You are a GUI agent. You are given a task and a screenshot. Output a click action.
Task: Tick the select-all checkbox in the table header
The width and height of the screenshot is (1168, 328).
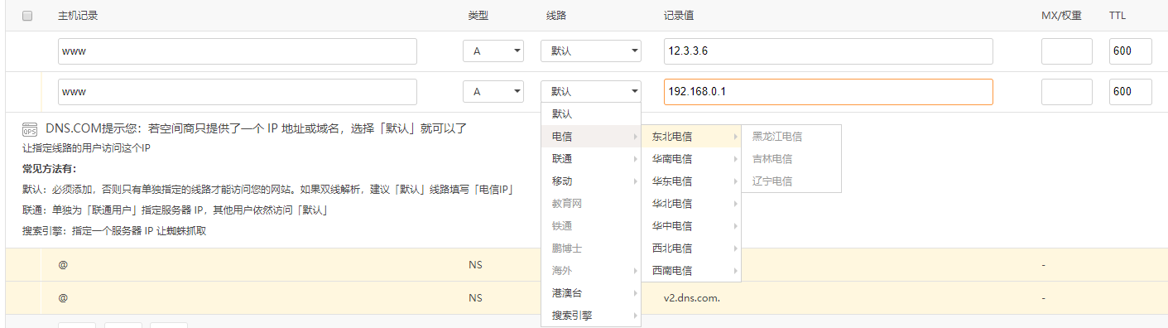pos(27,16)
